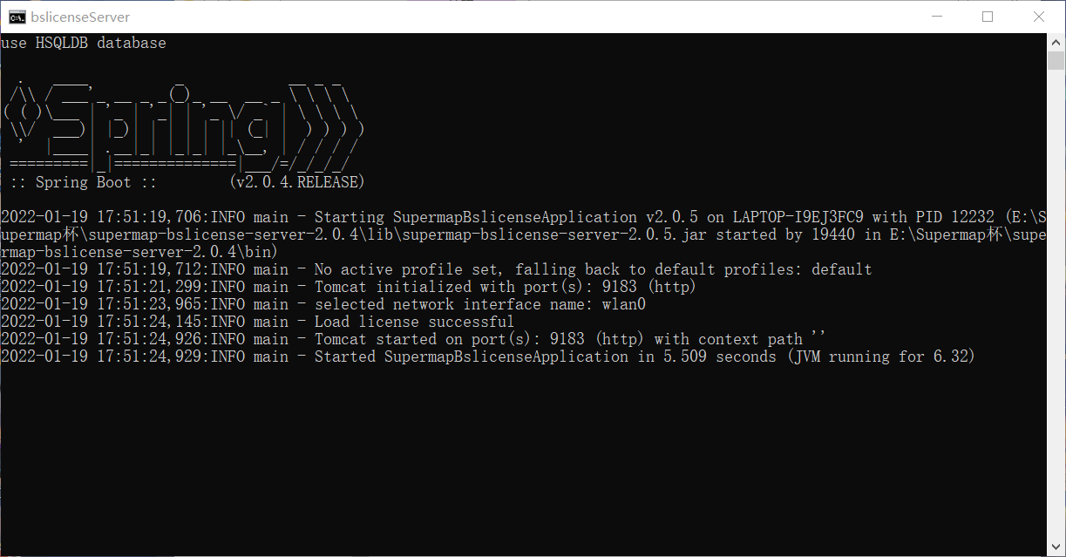Maximize the bslicenseServer console window
Image resolution: width=1066 pixels, height=557 pixels.
[x=988, y=17]
